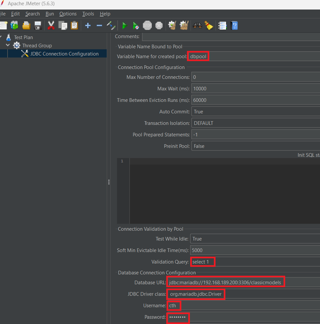The width and height of the screenshot is (320, 324).
Task: Click the Clear All brooms icon
Action: (184, 26)
